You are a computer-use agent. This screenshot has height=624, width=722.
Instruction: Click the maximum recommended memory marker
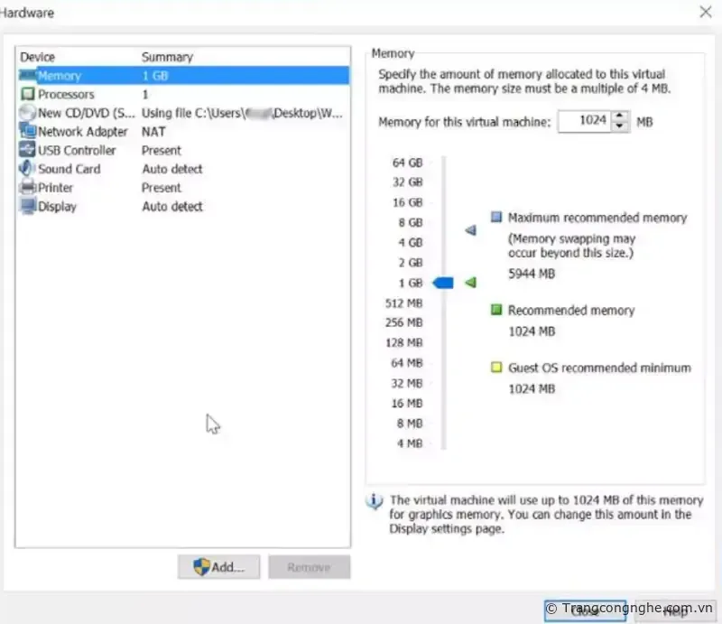470,230
